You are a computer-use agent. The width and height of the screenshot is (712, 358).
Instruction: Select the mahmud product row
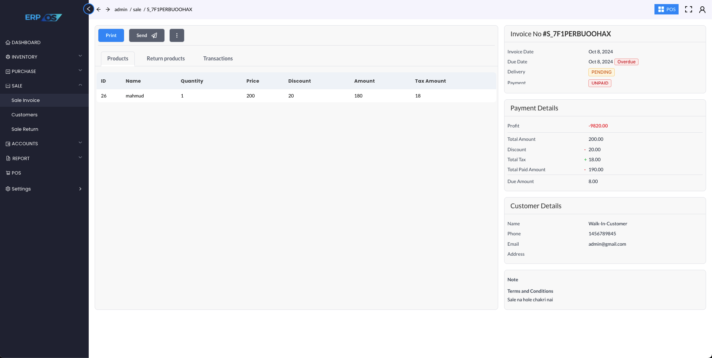[x=135, y=96]
